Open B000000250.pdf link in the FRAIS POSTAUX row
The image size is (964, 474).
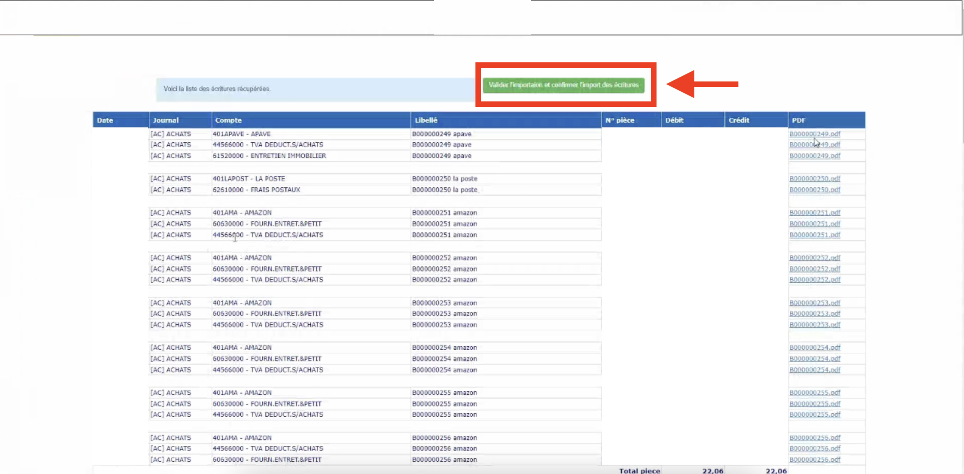pos(815,190)
